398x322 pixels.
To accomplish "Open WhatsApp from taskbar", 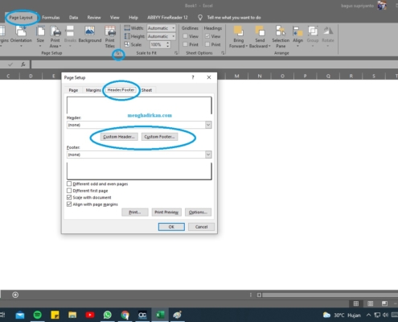I will 108,315.
